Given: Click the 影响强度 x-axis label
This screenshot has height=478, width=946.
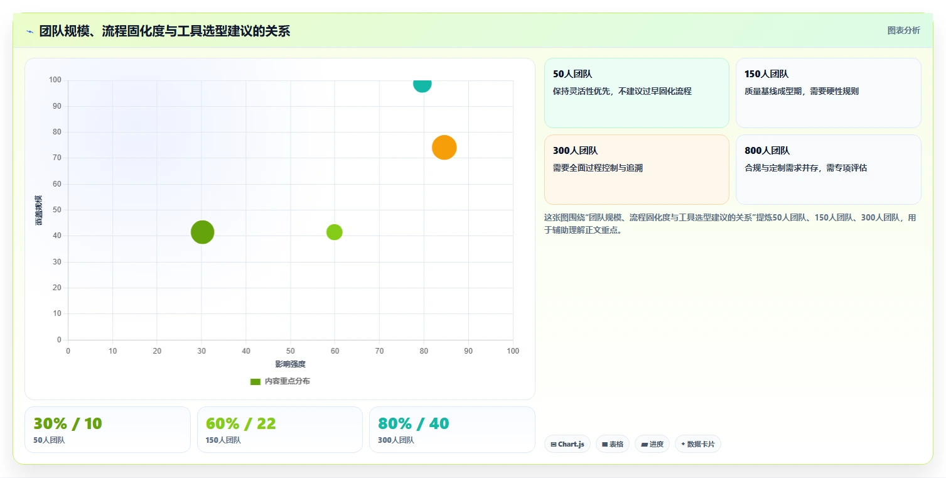Looking at the screenshot, I should (290, 364).
